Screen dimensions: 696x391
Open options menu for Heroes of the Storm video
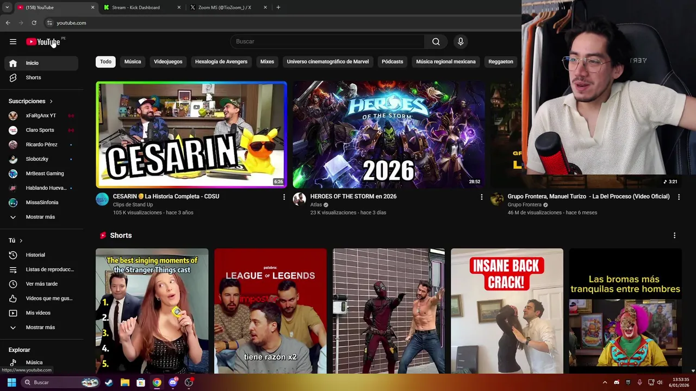coord(481,197)
